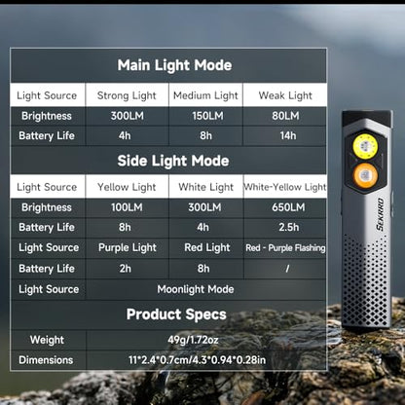Select the "White-Yellow Light" column header
The width and height of the screenshot is (405, 405).
click(x=285, y=187)
